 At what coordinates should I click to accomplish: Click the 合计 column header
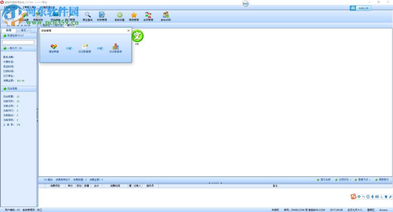click(97, 186)
